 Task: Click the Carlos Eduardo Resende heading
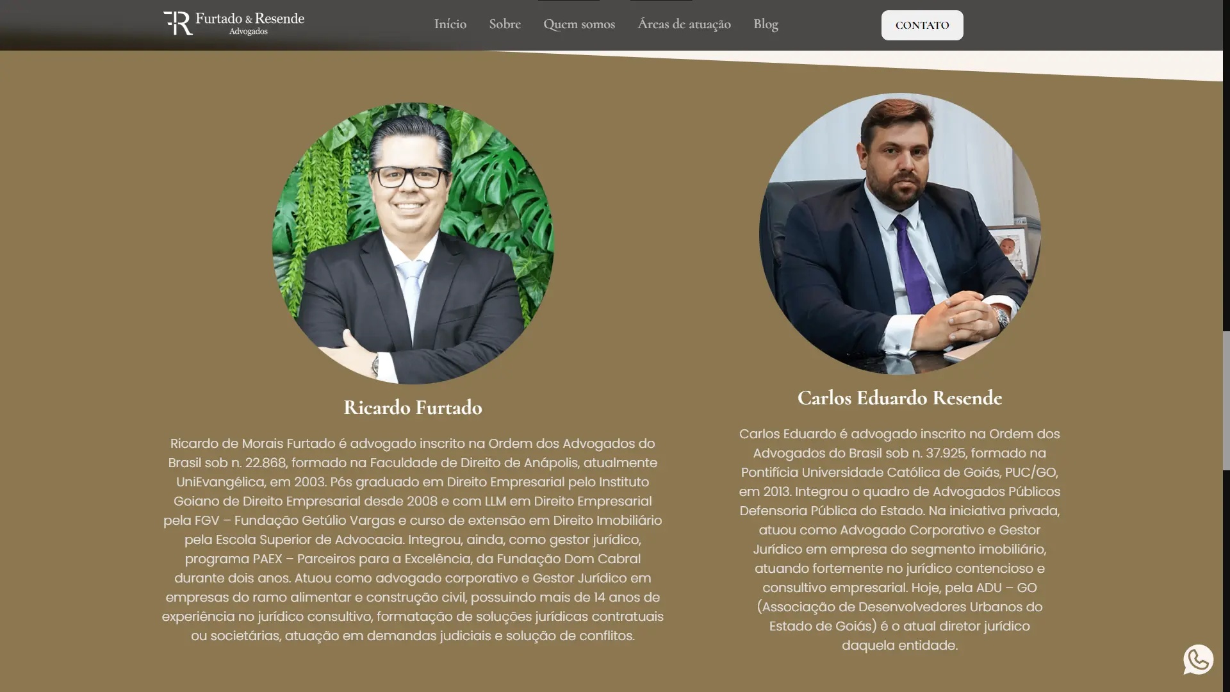tap(900, 398)
